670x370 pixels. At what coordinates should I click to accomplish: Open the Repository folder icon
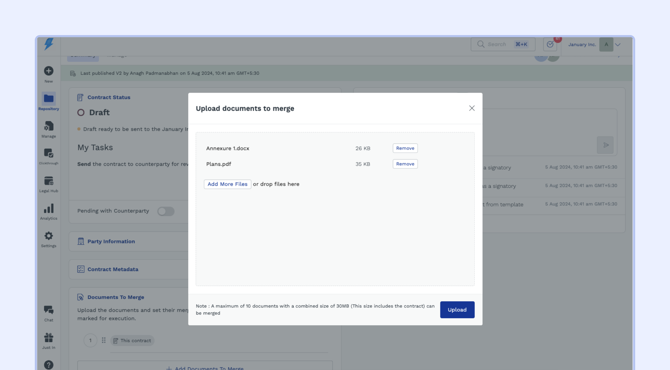48,99
